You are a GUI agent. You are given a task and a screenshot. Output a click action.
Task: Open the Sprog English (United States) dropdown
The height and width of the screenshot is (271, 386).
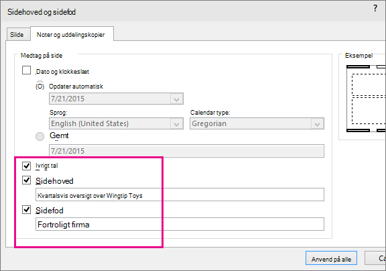click(116, 123)
